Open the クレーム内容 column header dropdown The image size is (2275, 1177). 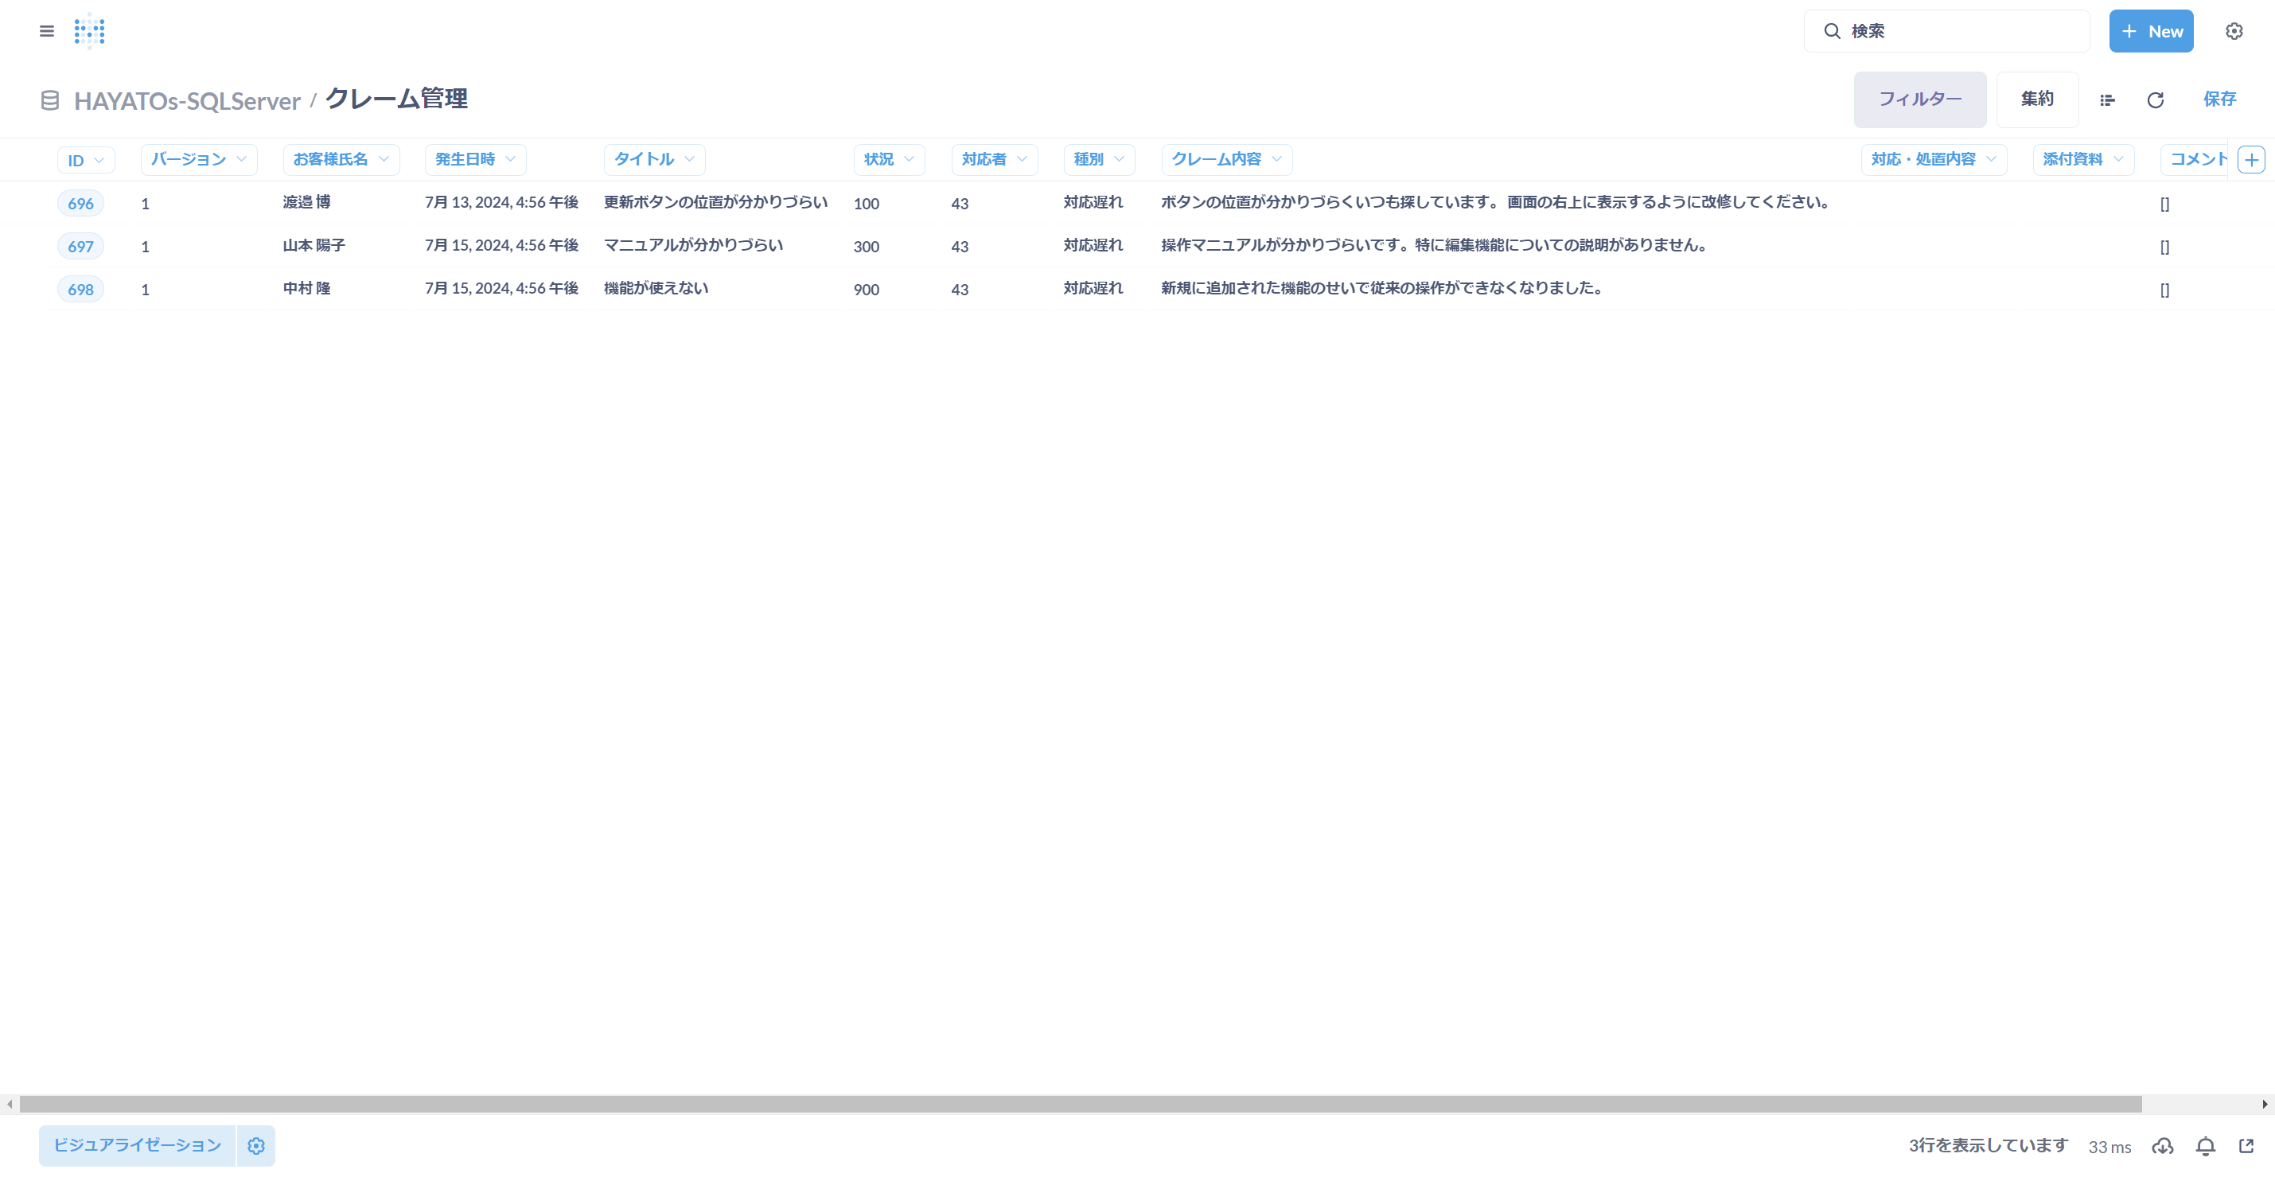click(1227, 159)
